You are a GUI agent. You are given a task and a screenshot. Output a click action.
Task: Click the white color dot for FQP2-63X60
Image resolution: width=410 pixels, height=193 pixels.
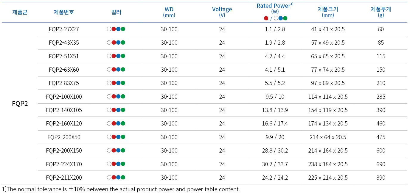click(x=109, y=70)
